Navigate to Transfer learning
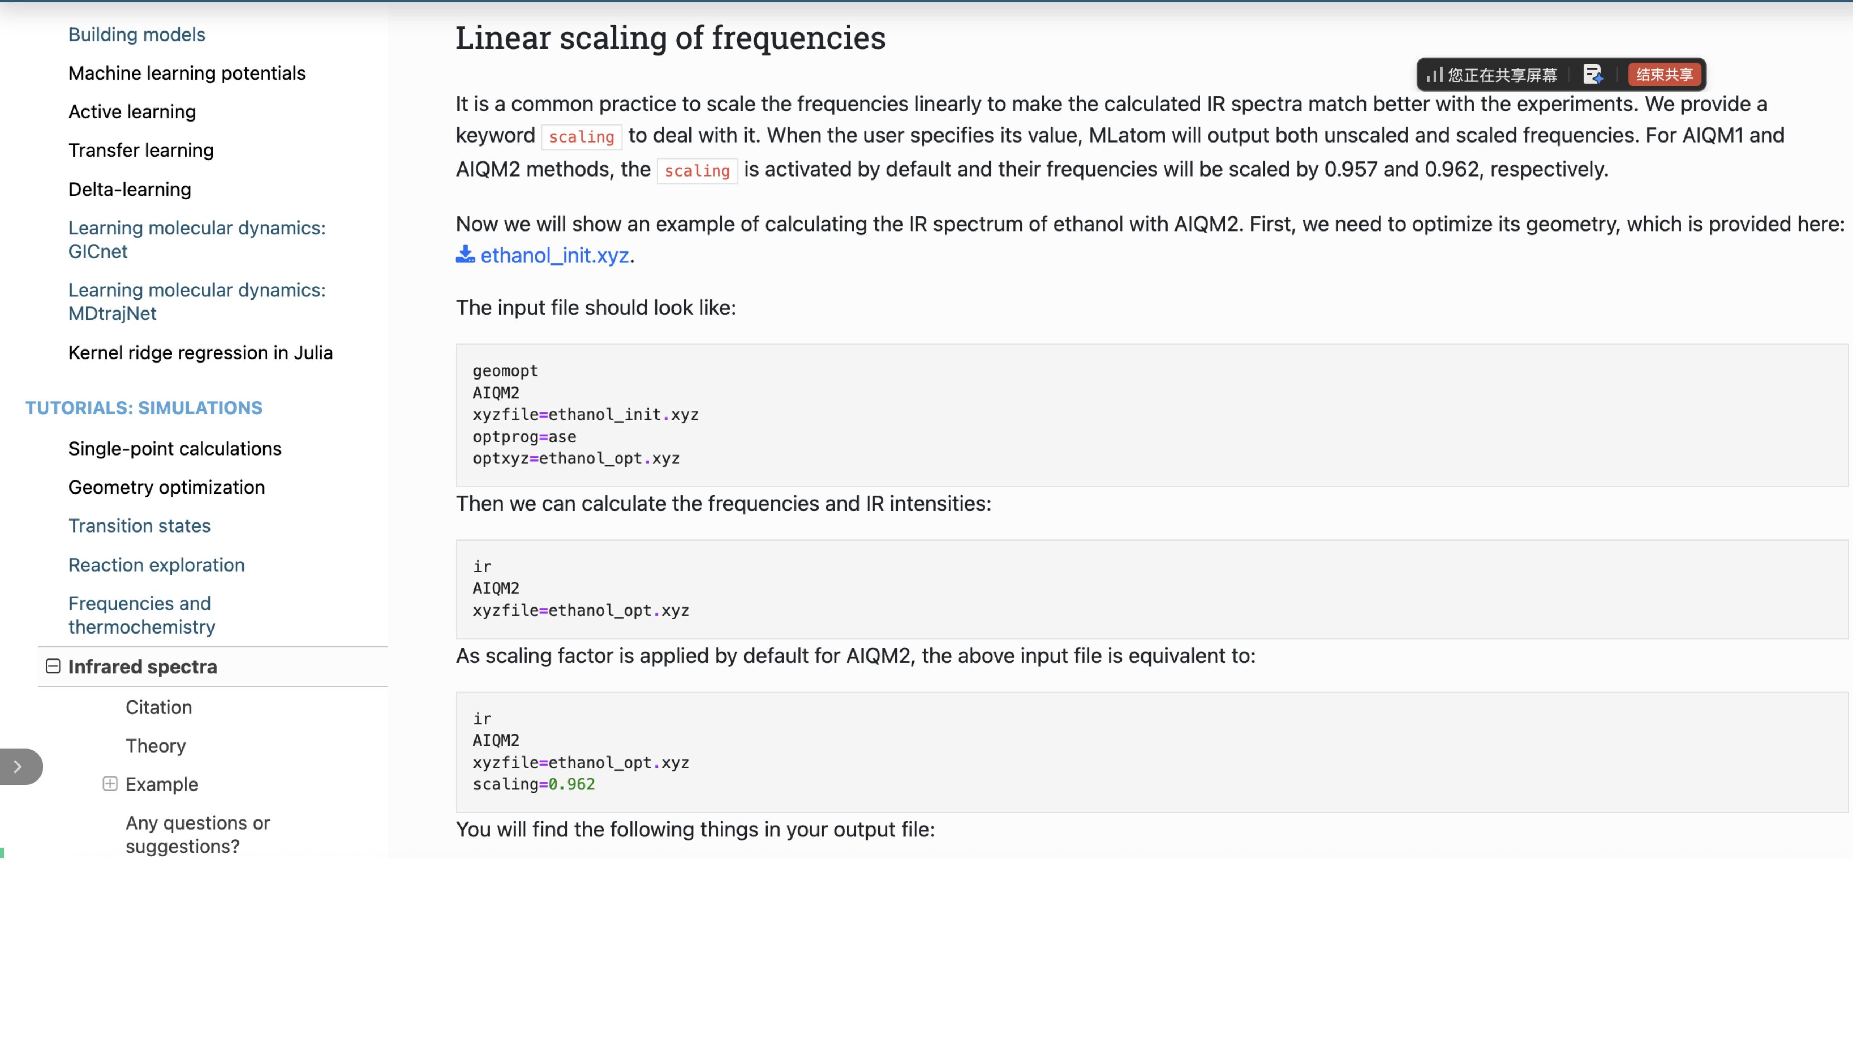Image resolution: width=1853 pixels, height=1042 pixels. (x=141, y=150)
